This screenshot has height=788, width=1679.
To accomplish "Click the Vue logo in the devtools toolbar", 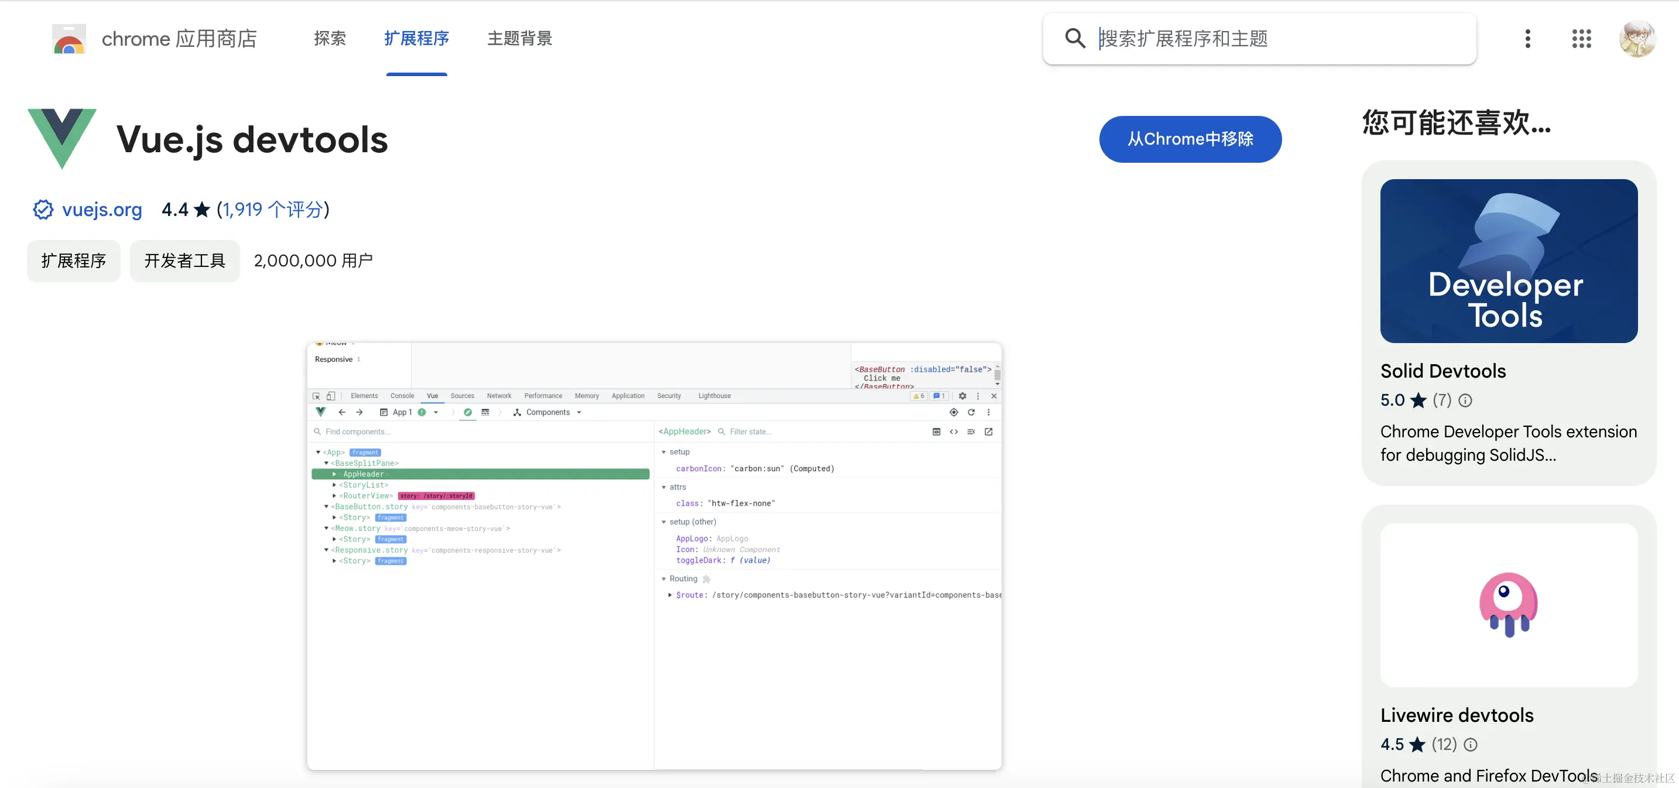I will point(321,412).
